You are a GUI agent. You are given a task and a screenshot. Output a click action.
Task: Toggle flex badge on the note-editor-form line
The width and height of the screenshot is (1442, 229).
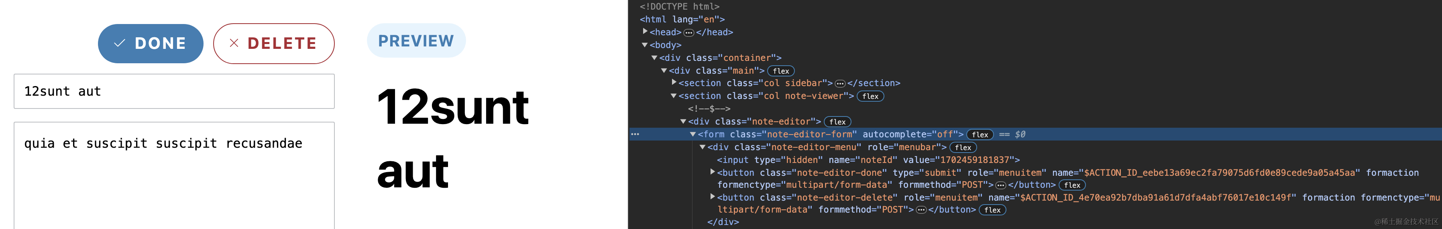click(x=980, y=135)
